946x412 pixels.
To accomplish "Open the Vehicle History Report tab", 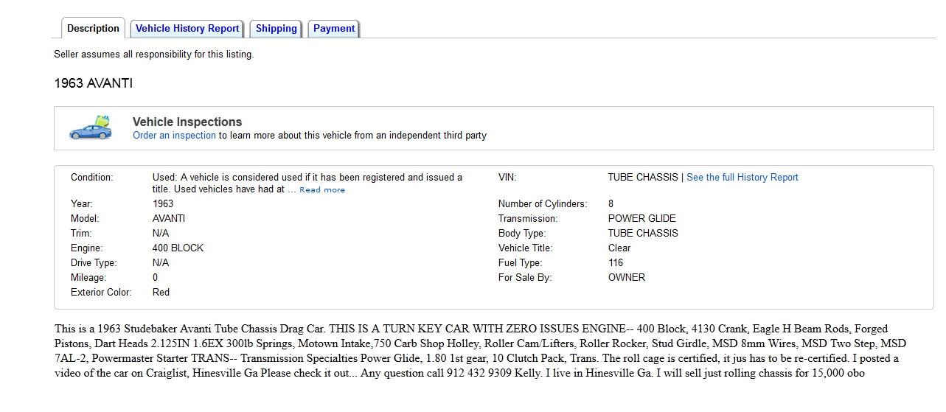I will tap(187, 29).
